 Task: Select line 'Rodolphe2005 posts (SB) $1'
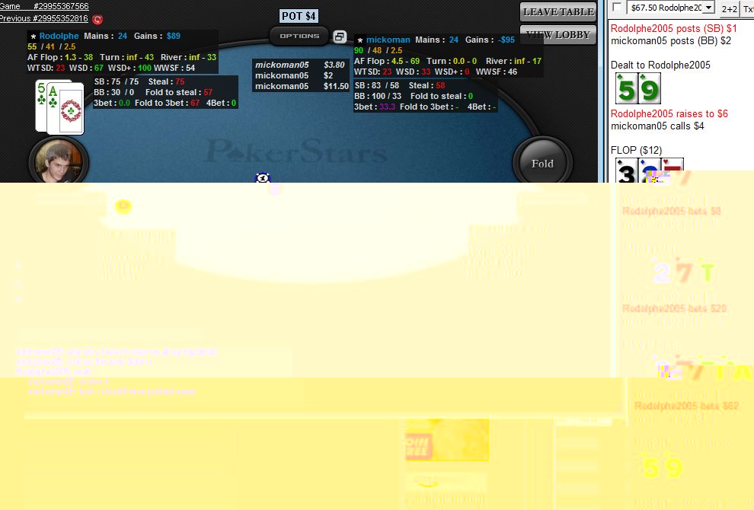673,28
